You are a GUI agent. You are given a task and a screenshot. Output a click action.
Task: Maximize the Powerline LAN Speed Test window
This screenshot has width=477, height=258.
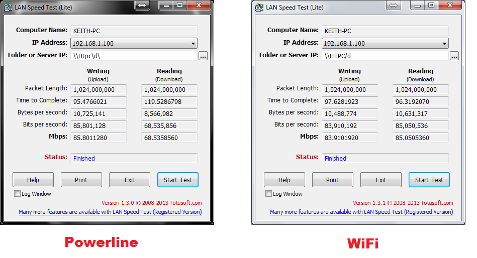180,5
